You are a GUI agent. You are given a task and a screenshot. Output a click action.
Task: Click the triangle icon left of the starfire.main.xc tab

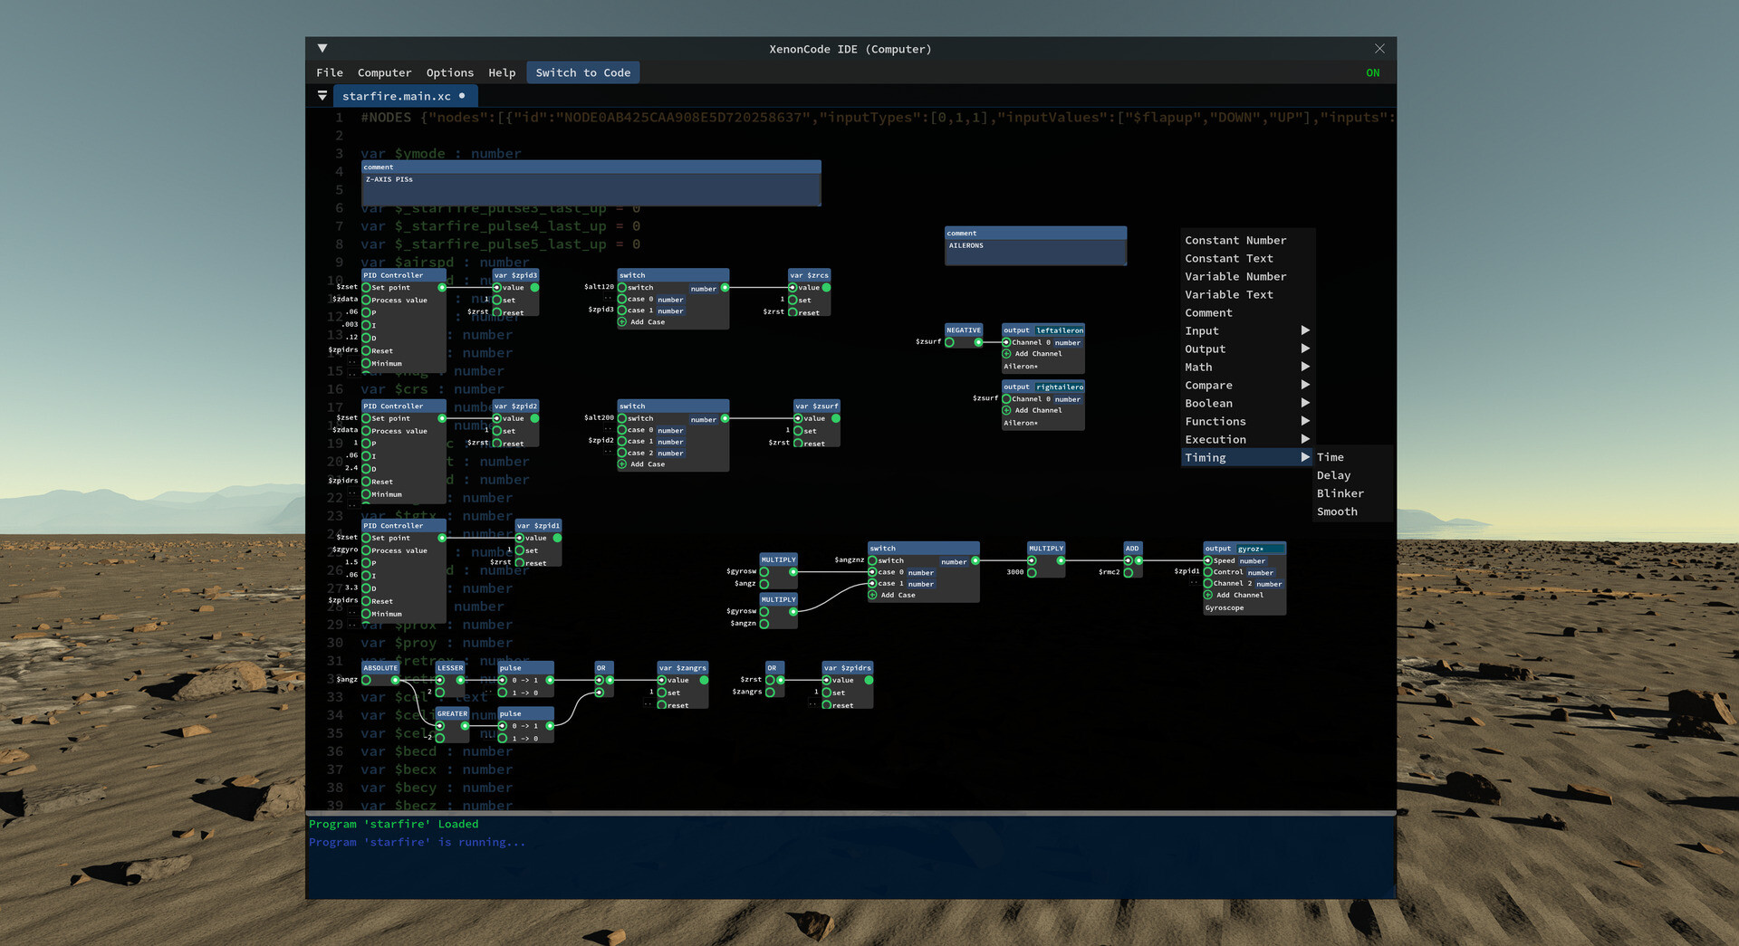coord(322,95)
